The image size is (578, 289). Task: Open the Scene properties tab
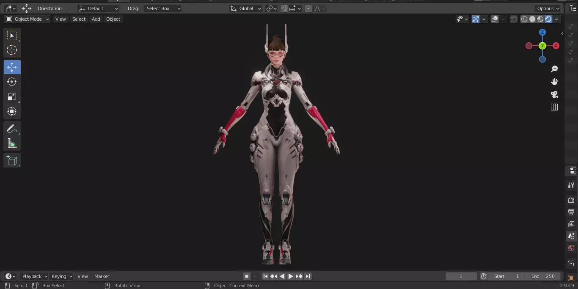571,236
